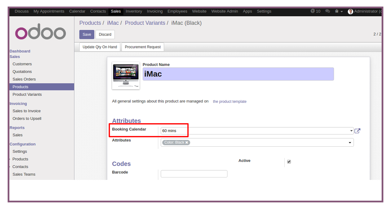Viewport: 391px width, 210px height.
Task: Click the Configuration sidebar section header
Action: (23, 144)
